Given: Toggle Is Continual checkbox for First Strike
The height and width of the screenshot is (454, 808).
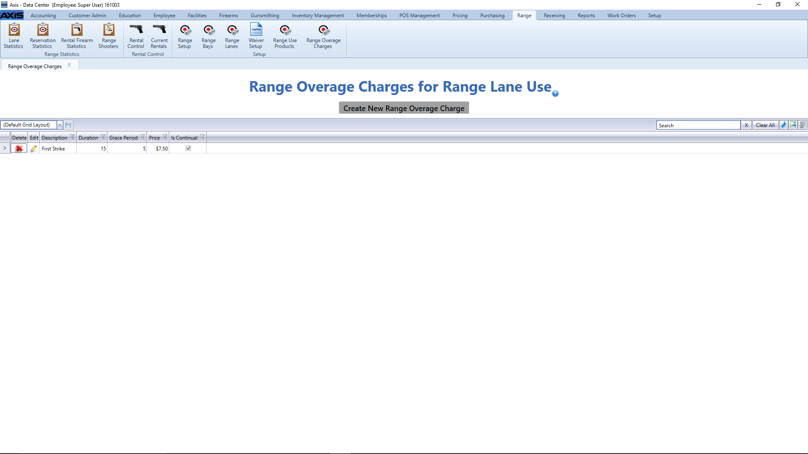Looking at the screenshot, I should pos(188,148).
